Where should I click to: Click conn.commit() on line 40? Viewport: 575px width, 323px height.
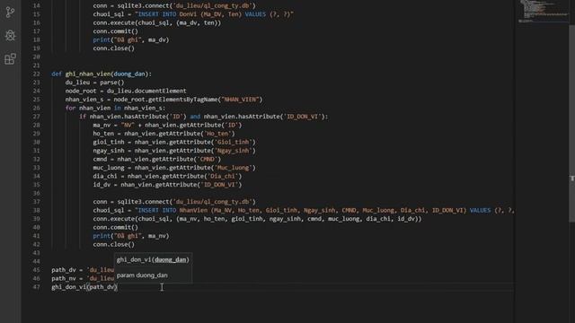pyautogui.click(x=115, y=227)
